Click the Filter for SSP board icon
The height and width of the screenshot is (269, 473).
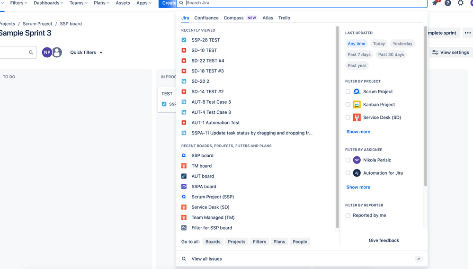click(184, 228)
